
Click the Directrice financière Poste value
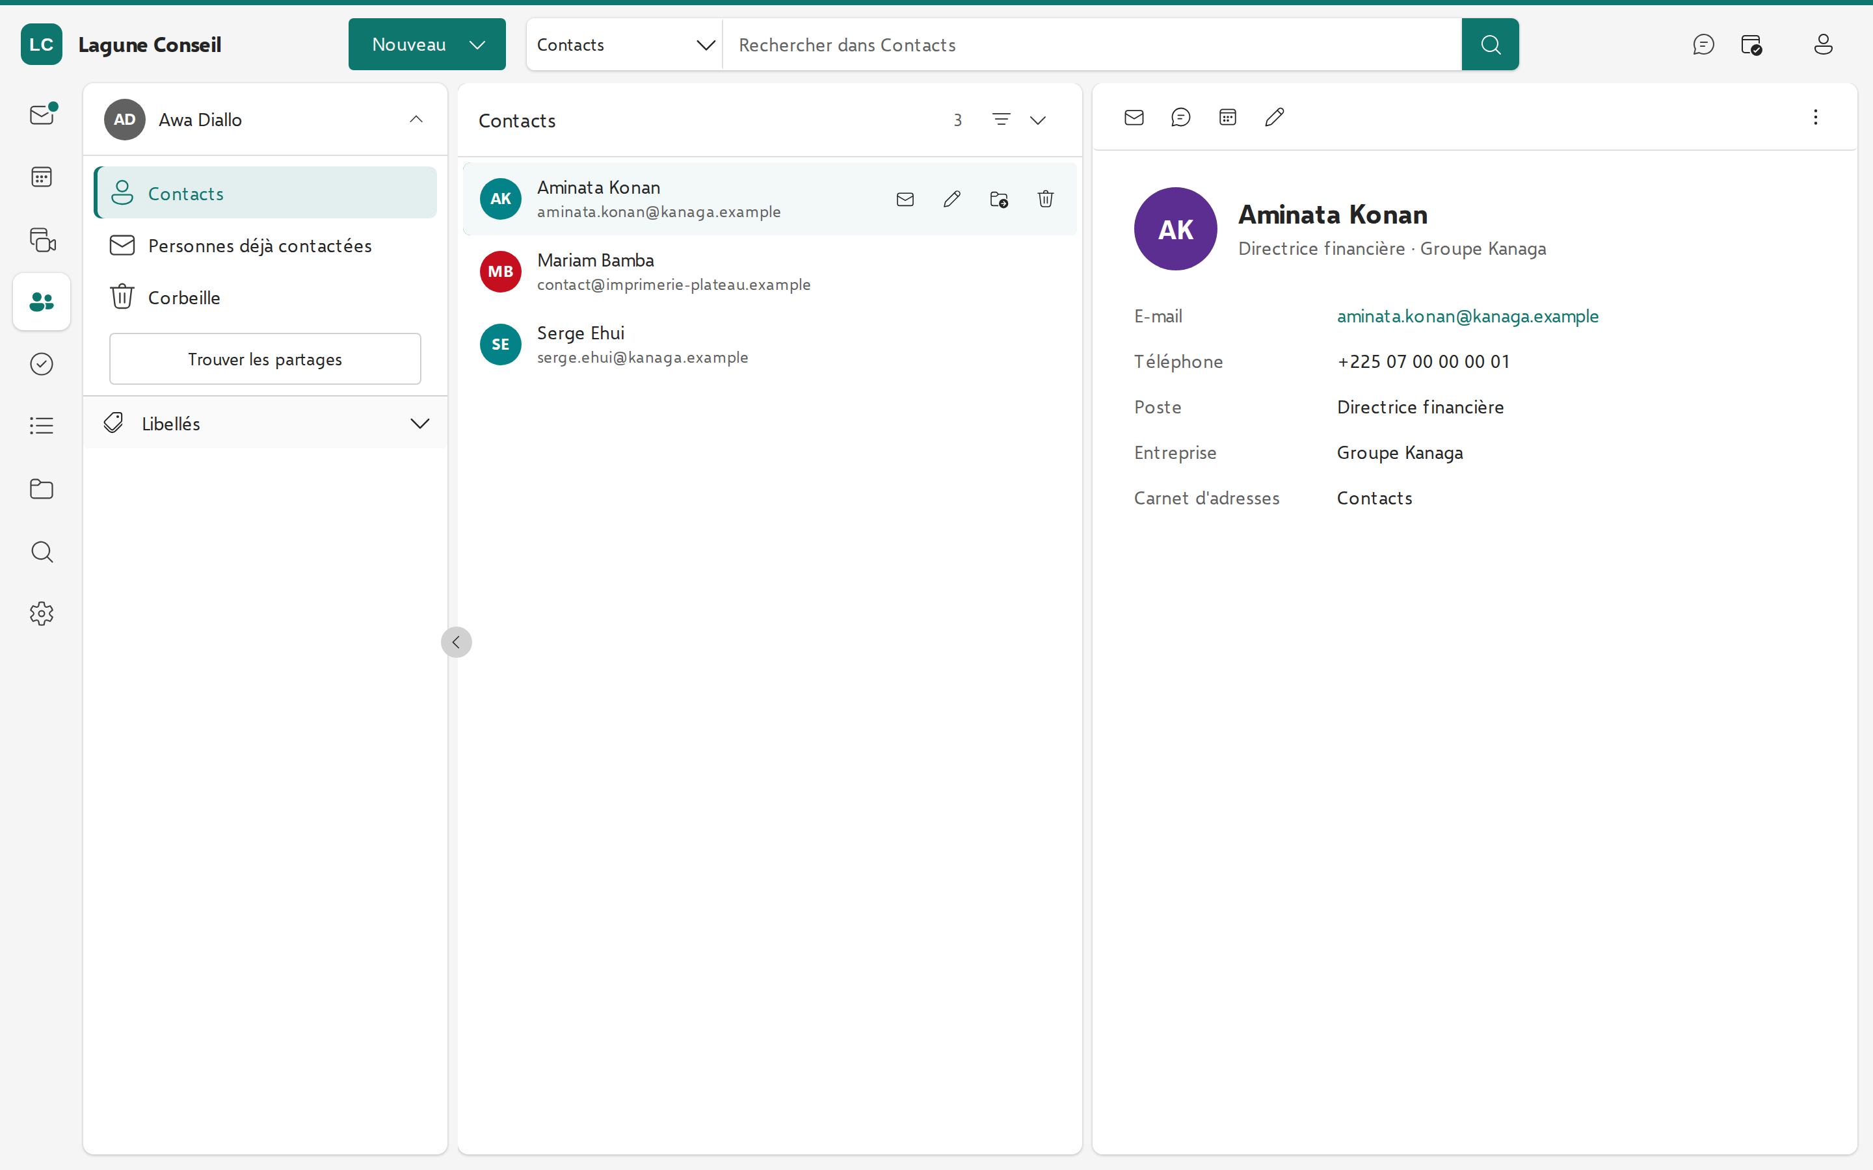[1420, 407]
